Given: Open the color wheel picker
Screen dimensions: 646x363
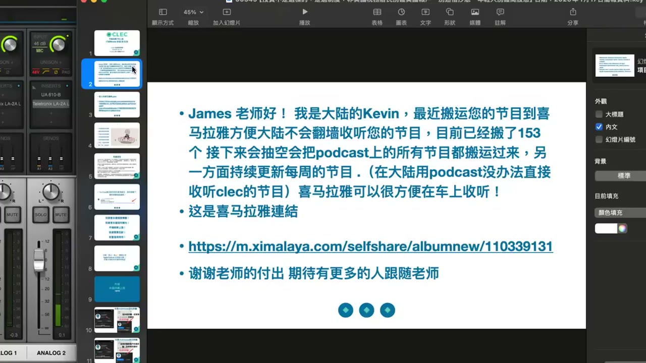Looking at the screenshot, I should 622,228.
